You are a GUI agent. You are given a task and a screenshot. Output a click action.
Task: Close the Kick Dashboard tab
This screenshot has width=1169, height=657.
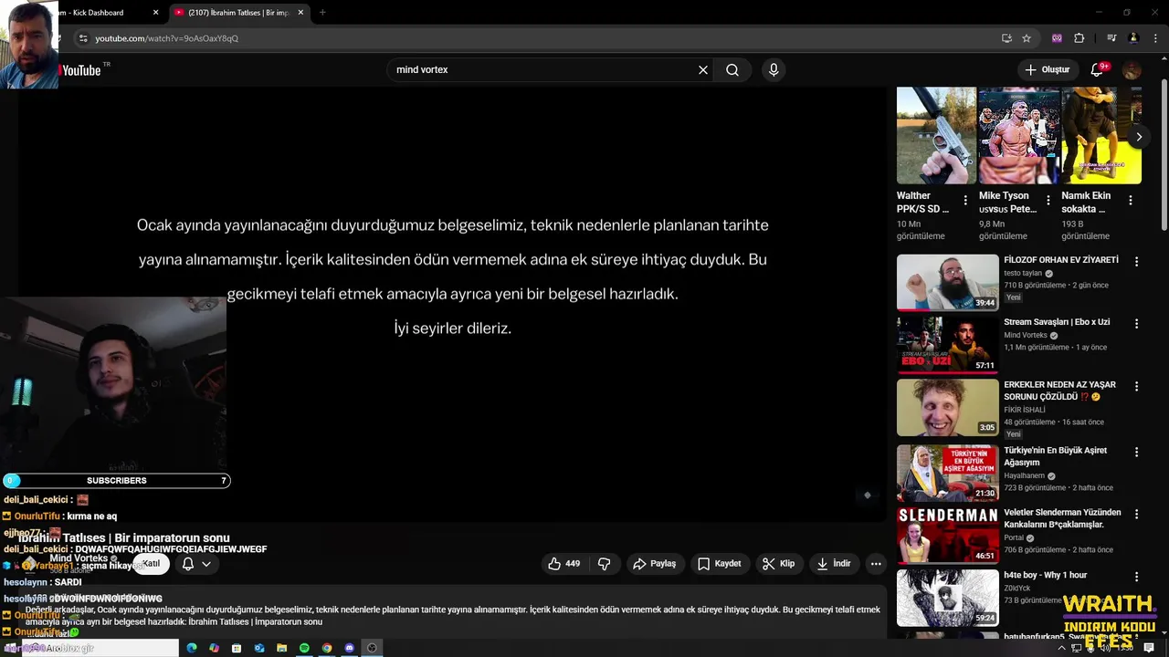[155, 13]
